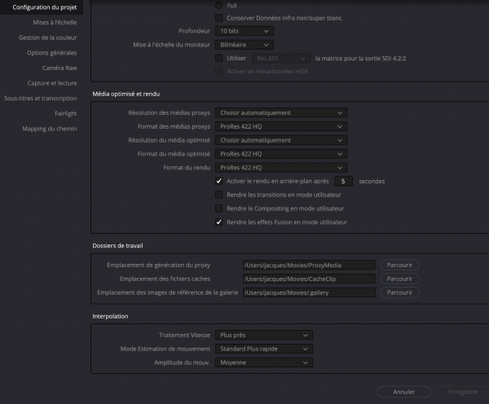489x404 pixels.
Task: Click the gallery reference images path field
Action: [308, 292]
